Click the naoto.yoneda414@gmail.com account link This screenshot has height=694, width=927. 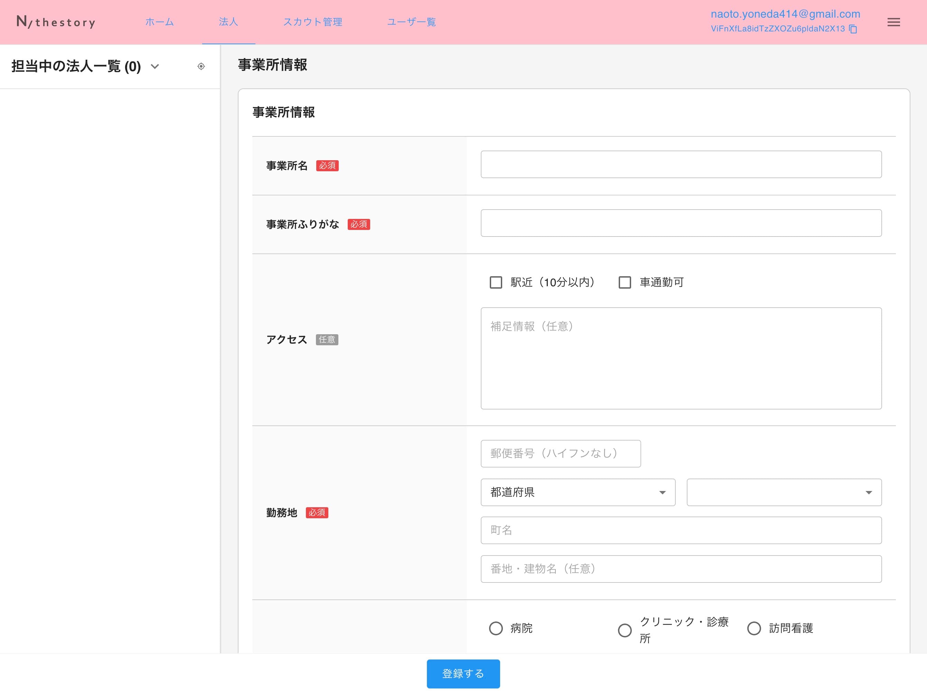(785, 14)
